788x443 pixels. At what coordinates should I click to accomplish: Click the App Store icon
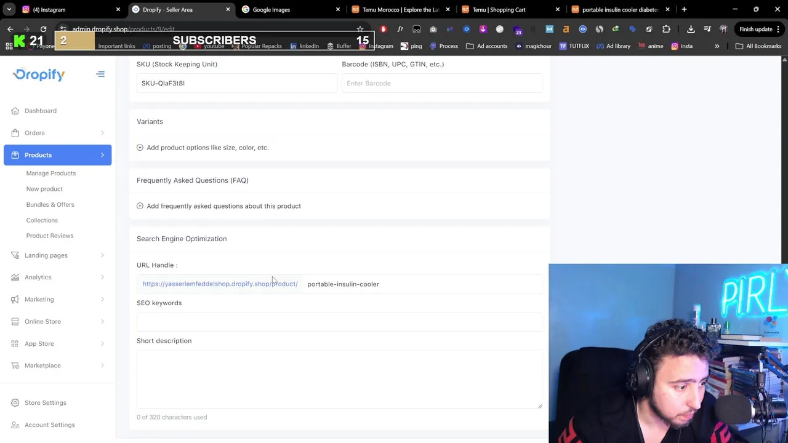(x=15, y=344)
